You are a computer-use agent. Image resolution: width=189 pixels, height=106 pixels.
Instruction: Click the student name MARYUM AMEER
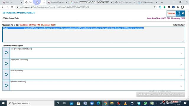pyautogui.click(x=26, y=13)
